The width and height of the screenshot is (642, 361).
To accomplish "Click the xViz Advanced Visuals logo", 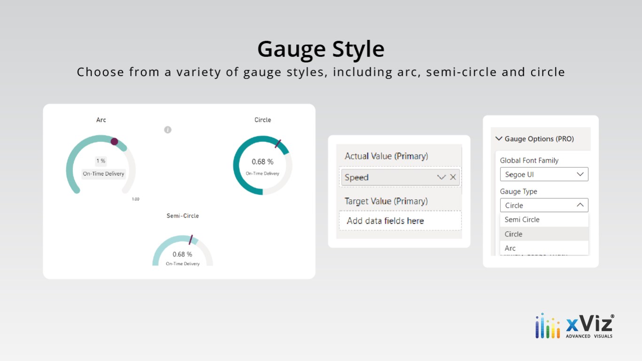I will [574, 326].
